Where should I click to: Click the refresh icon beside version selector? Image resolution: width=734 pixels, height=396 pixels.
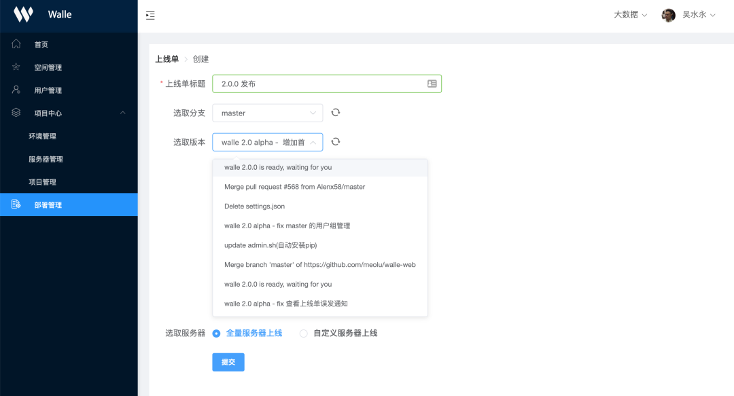335,142
